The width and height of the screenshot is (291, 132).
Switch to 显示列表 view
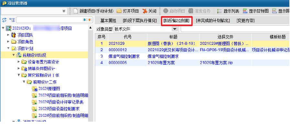pos(228,11)
